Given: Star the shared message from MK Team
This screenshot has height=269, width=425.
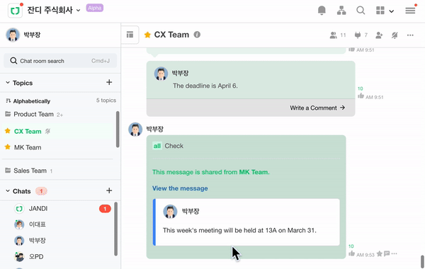Looking at the screenshot, I should [x=379, y=253].
